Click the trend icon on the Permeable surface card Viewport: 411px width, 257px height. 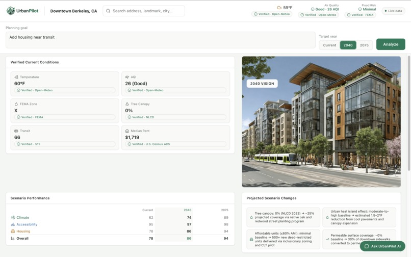pos(327,240)
